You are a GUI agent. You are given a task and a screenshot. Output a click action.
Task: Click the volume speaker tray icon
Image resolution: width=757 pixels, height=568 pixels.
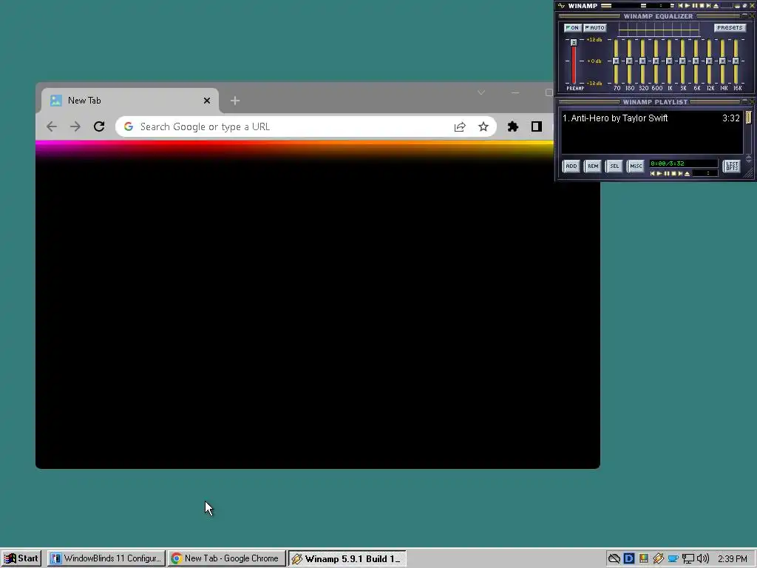(703, 559)
